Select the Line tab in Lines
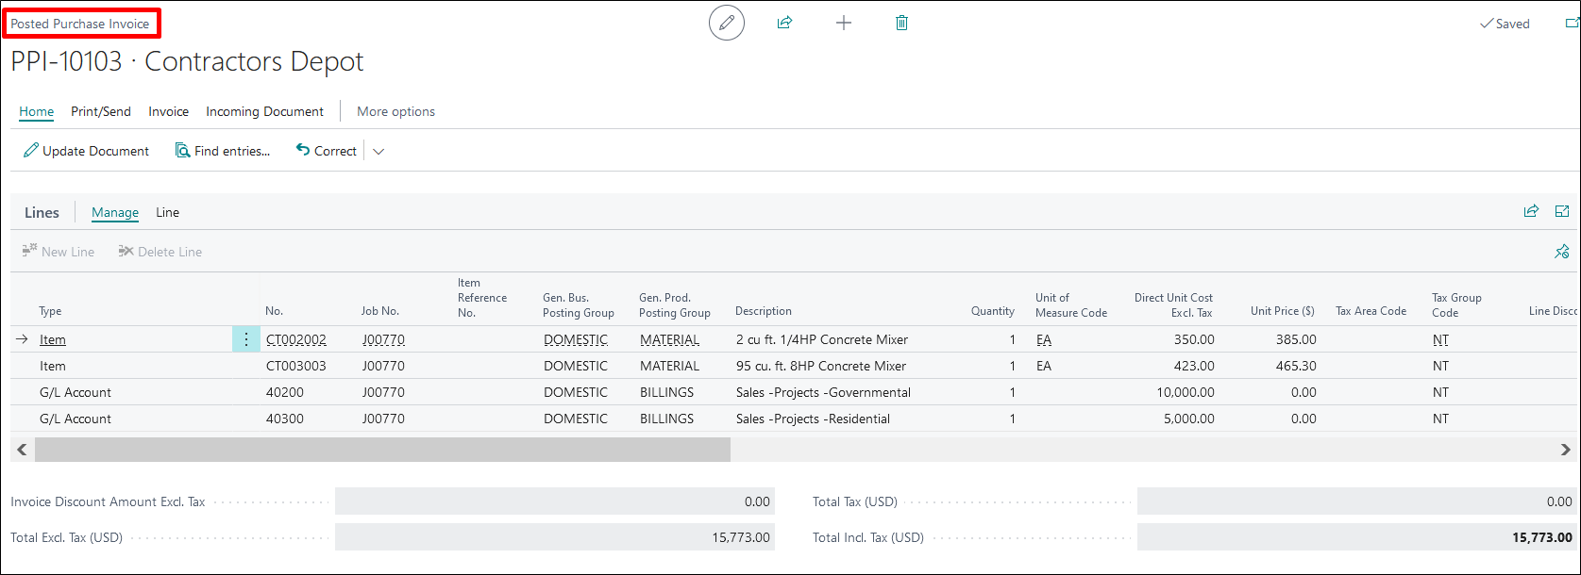 tap(167, 213)
